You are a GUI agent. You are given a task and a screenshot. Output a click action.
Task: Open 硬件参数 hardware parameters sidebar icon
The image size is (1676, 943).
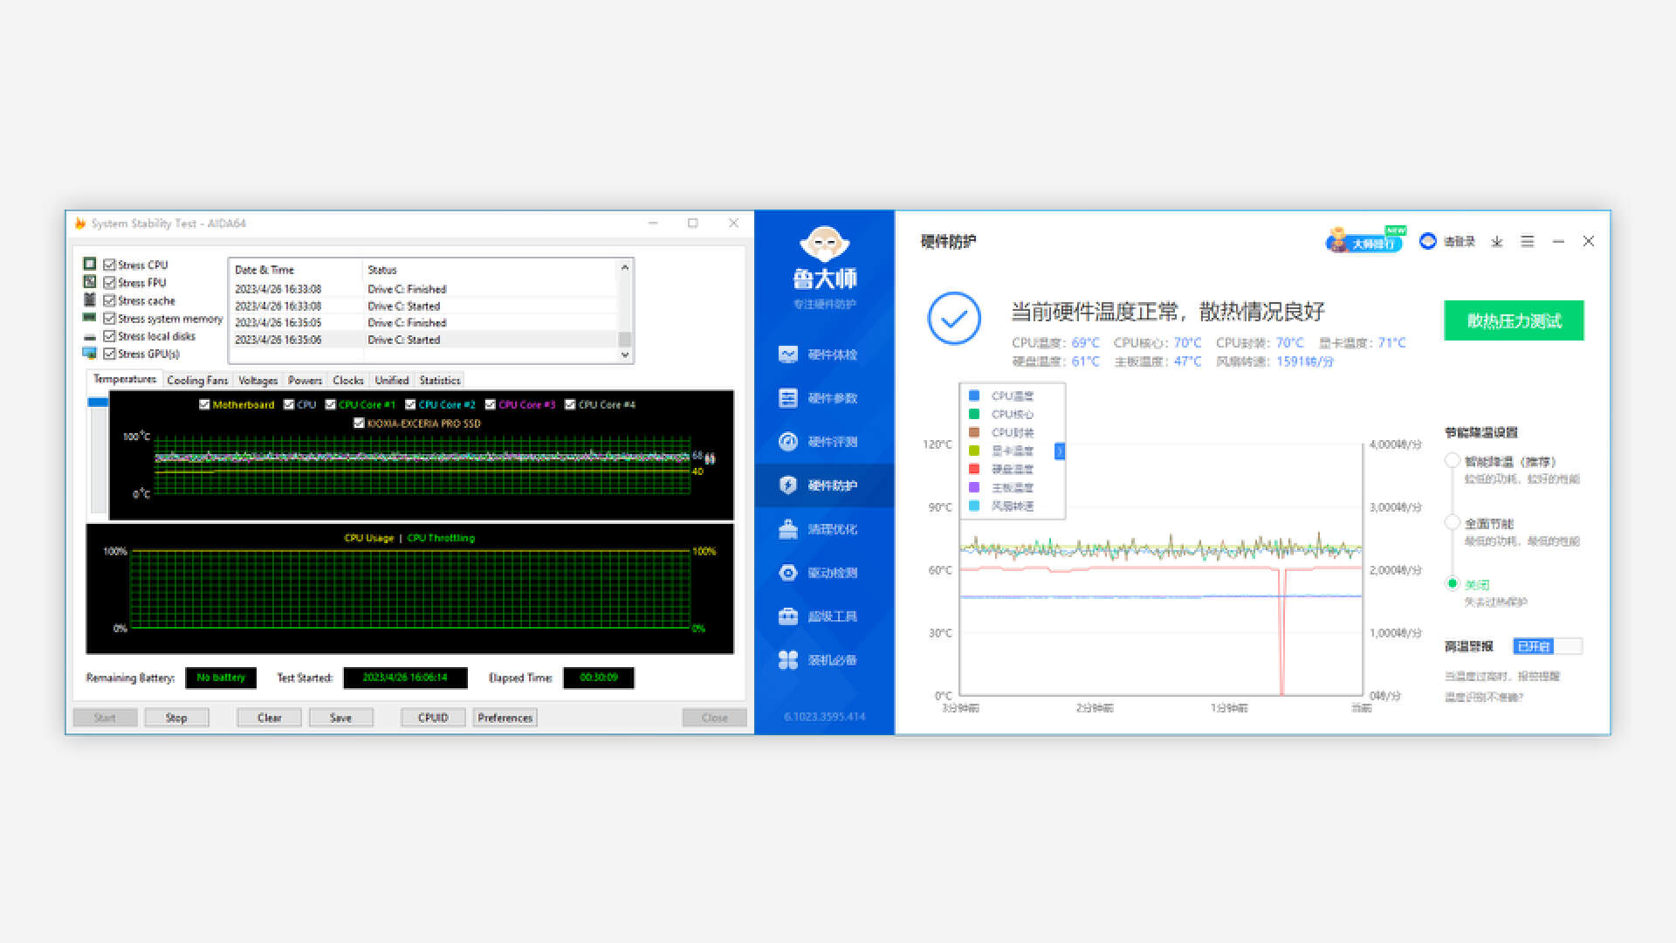click(788, 398)
